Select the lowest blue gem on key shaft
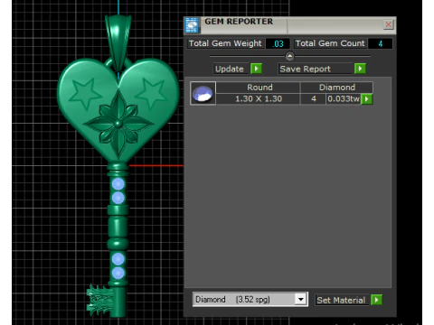 tap(118, 273)
